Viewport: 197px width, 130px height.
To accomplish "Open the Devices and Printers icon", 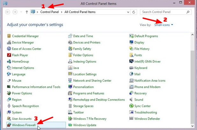I will [70, 43].
